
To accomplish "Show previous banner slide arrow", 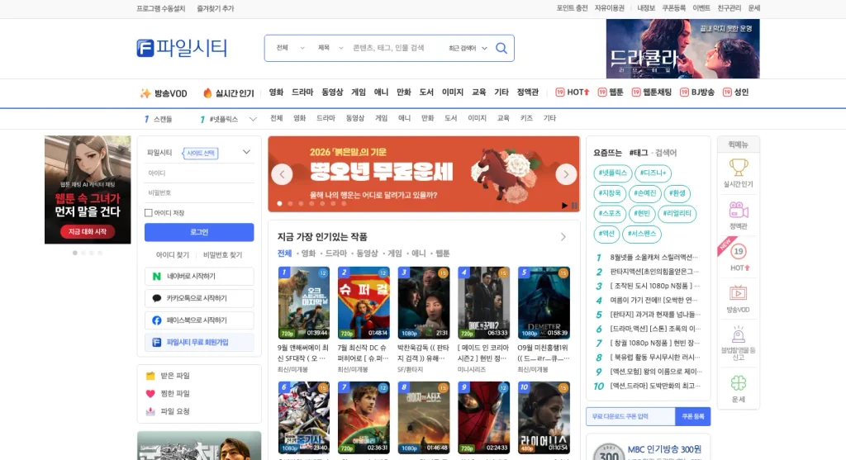I will click(282, 174).
